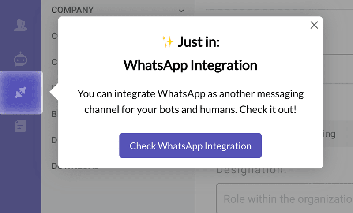Click the 'Just in:' heading text
This screenshot has height=213, width=353.
198,42
